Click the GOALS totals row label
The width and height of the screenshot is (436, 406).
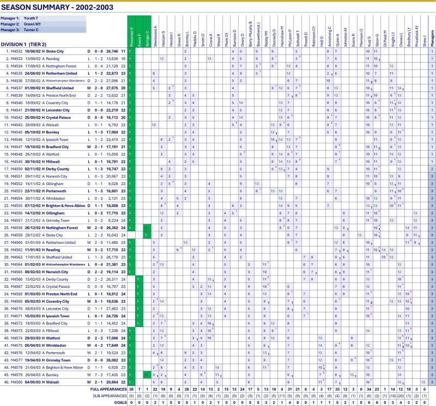tap(120, 402)
